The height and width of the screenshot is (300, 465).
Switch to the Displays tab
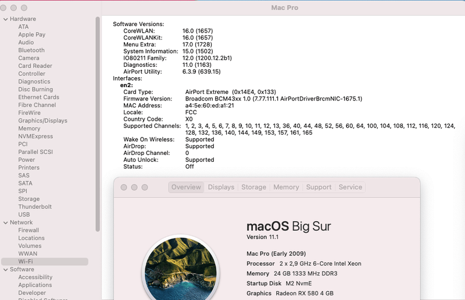[221, 187]
